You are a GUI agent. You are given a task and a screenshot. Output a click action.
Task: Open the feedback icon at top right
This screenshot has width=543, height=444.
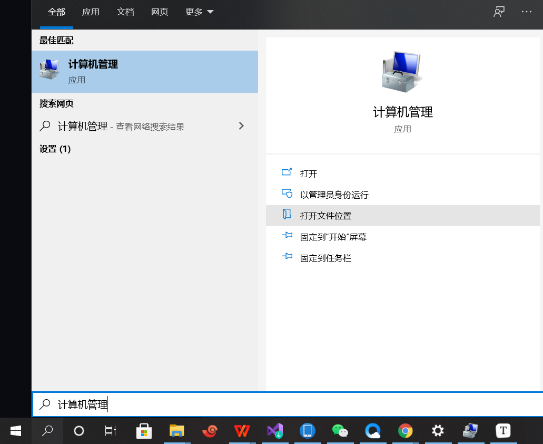pyautogui.click(x=499, y=12)
